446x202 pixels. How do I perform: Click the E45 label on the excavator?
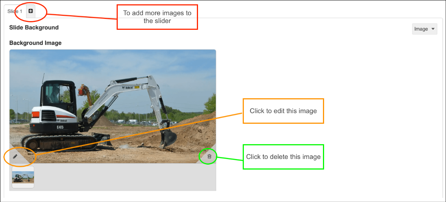point(60,127)
